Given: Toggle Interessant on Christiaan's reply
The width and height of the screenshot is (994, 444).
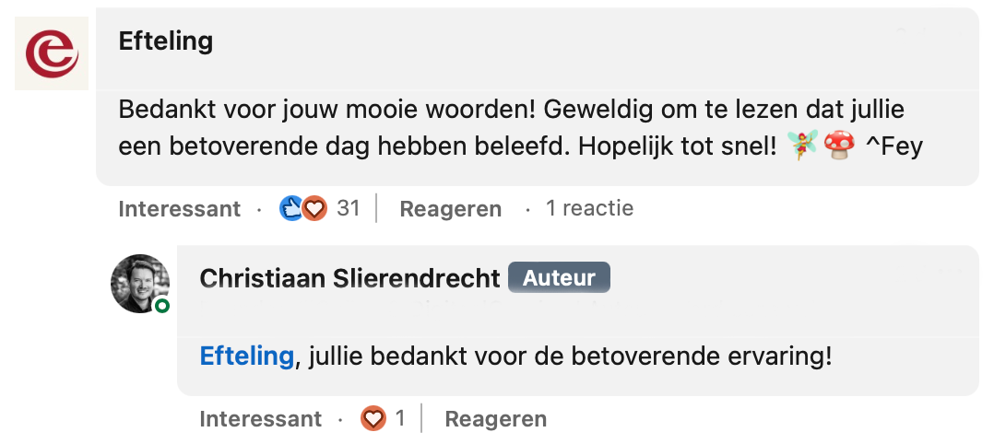Looking at the screenshot, I should pyautogui.click(x=260, y=419).
